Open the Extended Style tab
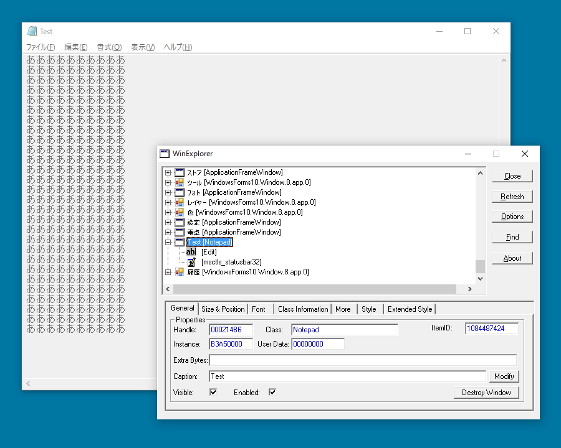 pyautogui.click(x=410, y=309)
